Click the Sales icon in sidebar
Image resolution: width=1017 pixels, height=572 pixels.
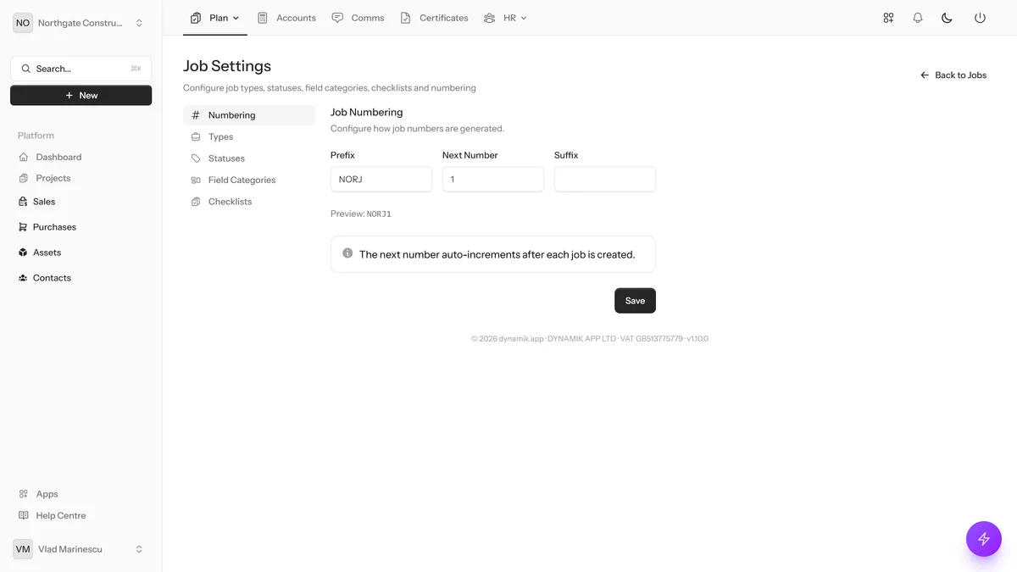click(23, 202)
